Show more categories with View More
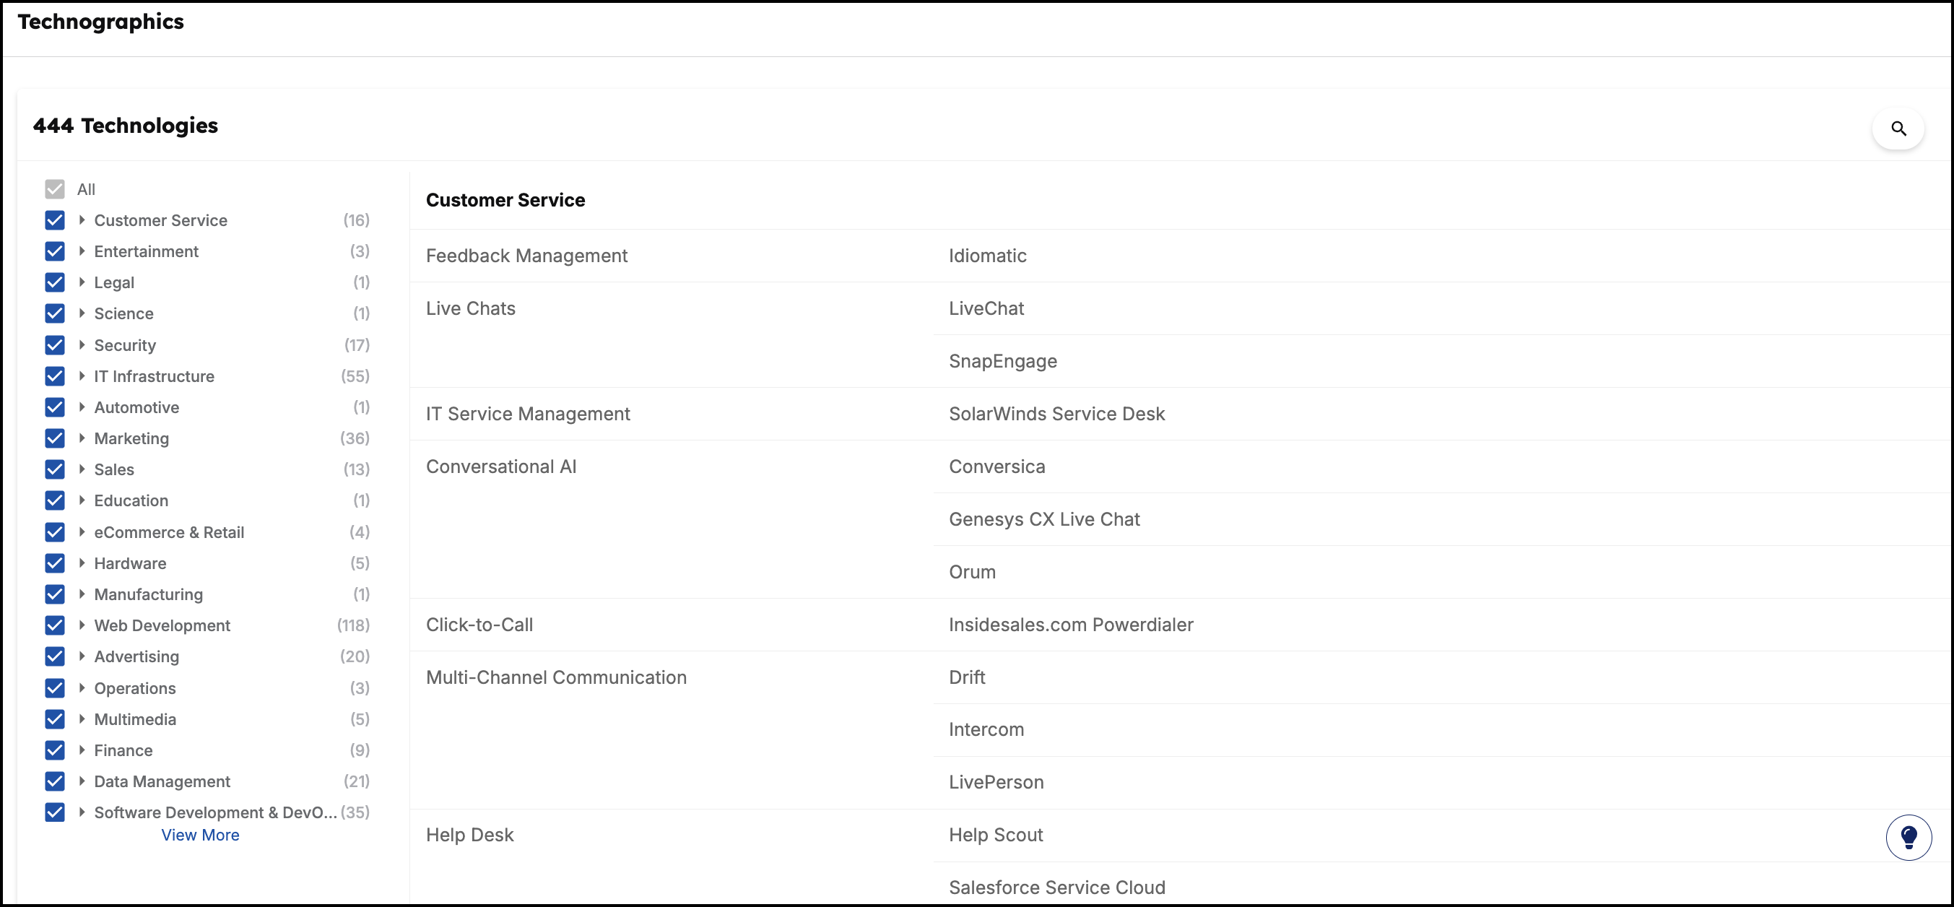Screen dimensions: 1954x907 coord(200,834)
